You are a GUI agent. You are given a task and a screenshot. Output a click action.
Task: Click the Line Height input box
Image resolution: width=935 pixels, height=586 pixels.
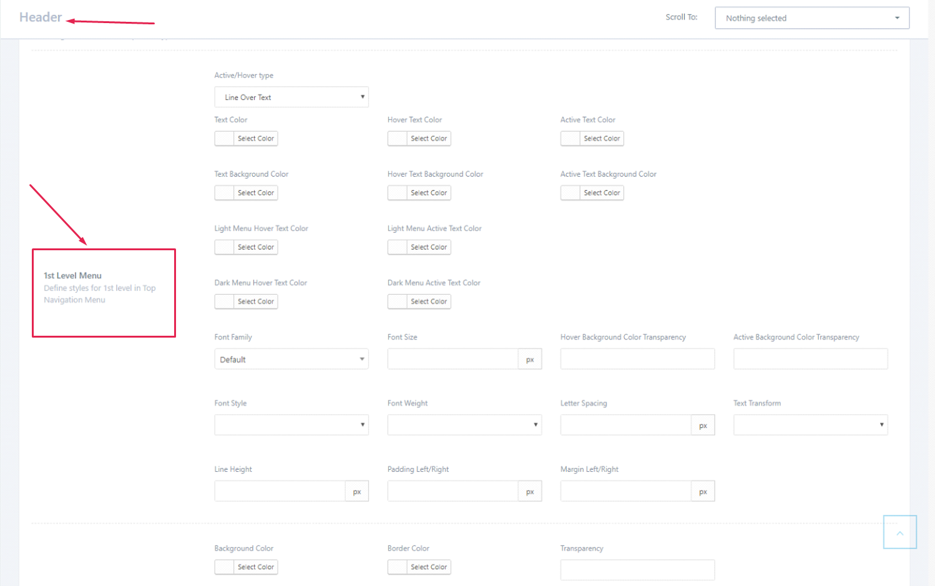(280, 492)
